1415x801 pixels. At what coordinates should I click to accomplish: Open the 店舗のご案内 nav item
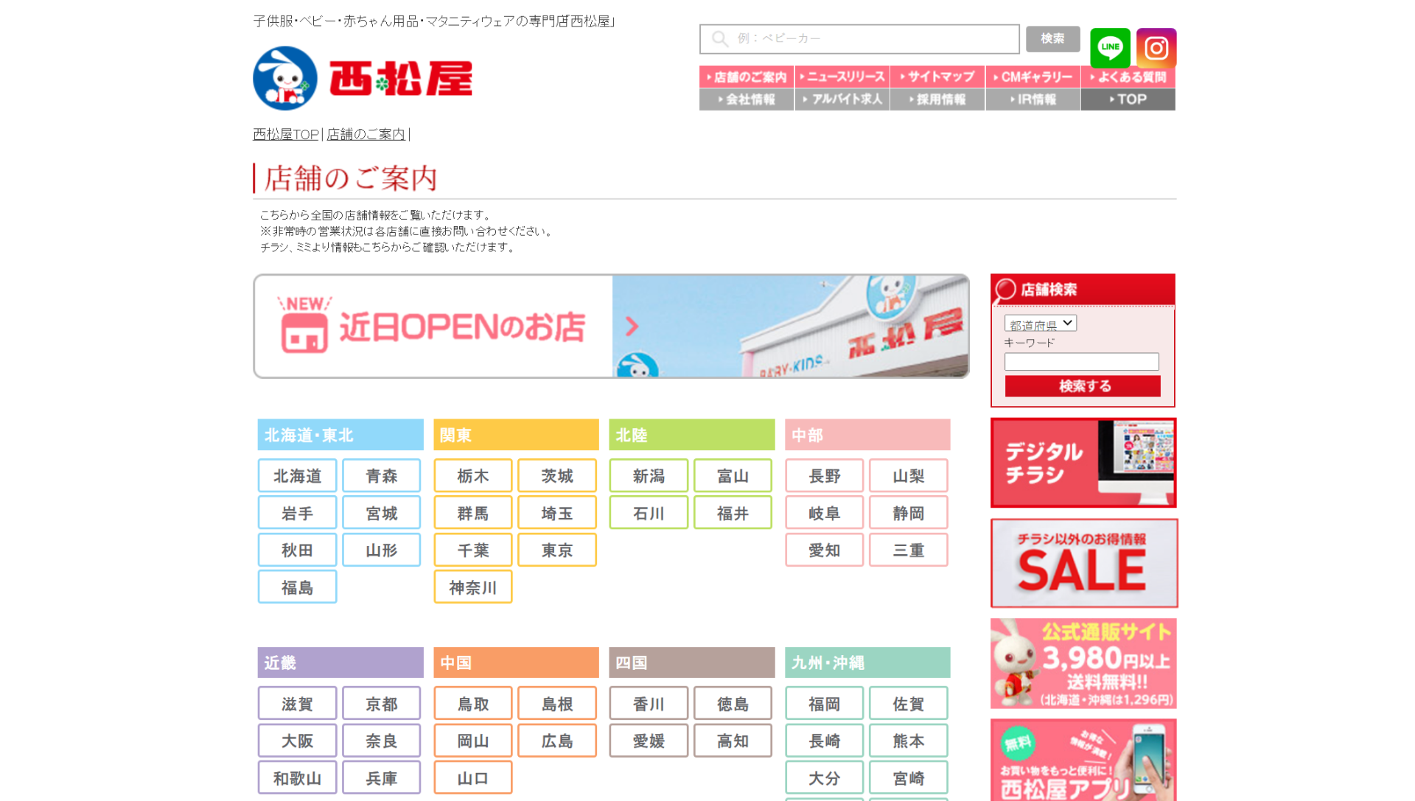pyautogui.click(x=747, y=77)
